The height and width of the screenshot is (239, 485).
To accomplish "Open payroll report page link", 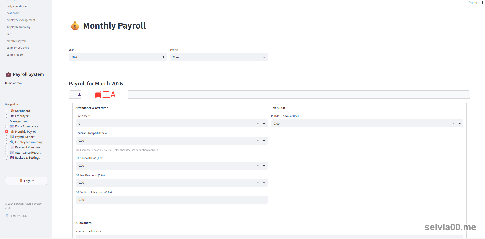I will [15, 55].
